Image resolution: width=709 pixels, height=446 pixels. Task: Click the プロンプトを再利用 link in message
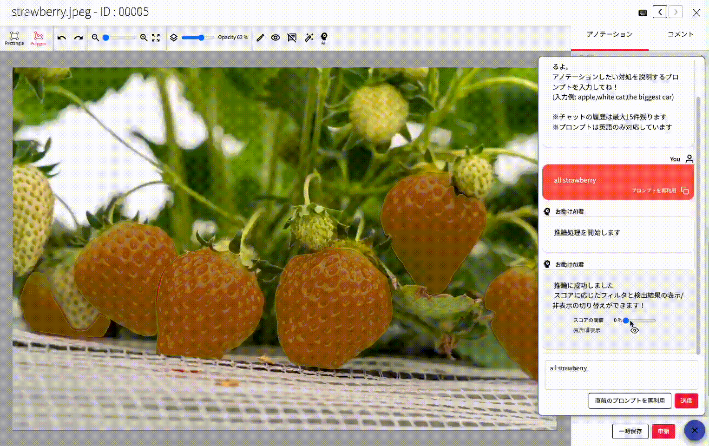click(x=654, y=190)
